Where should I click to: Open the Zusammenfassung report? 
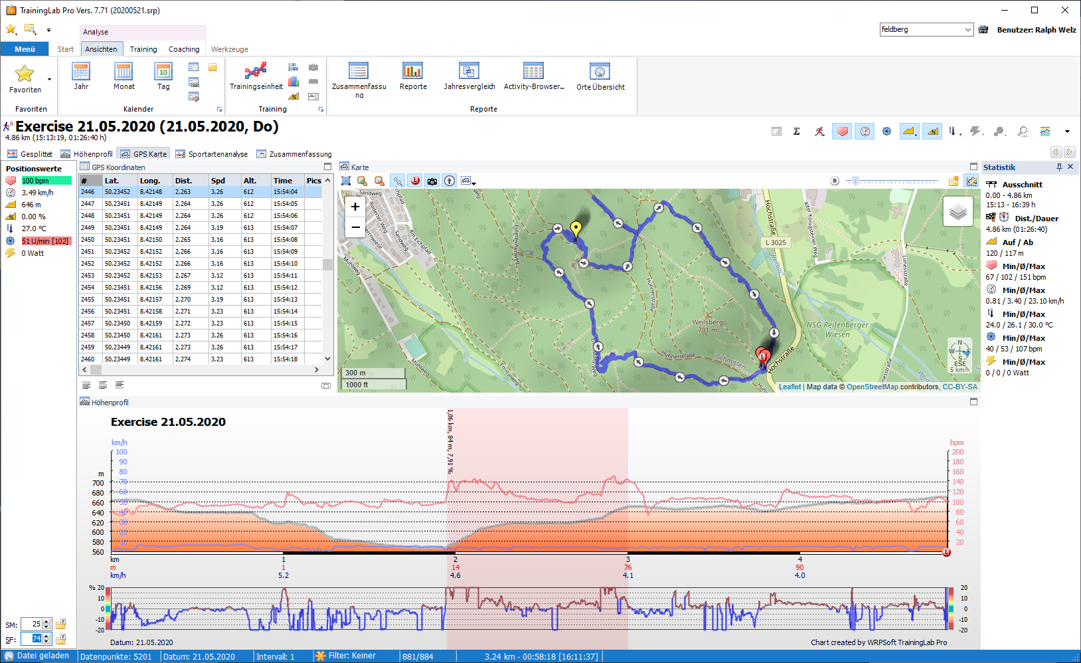coord(359,80)
